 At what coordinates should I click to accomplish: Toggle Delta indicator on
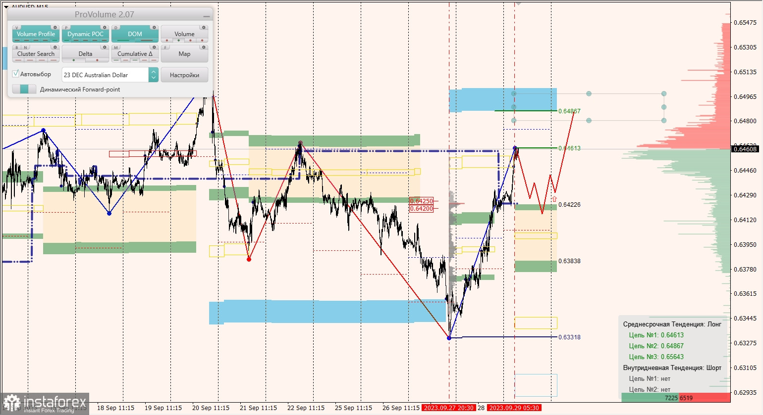[85, 54]
